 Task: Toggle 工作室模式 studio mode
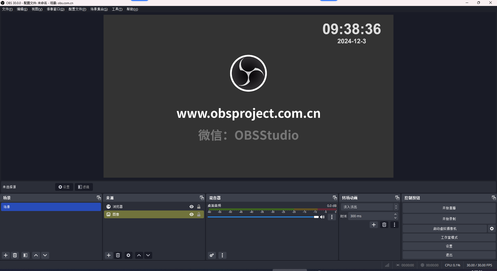pos(449,237)
